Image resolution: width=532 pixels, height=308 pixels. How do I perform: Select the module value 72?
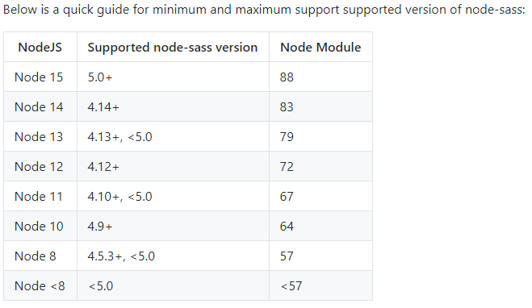click(287, 166)
